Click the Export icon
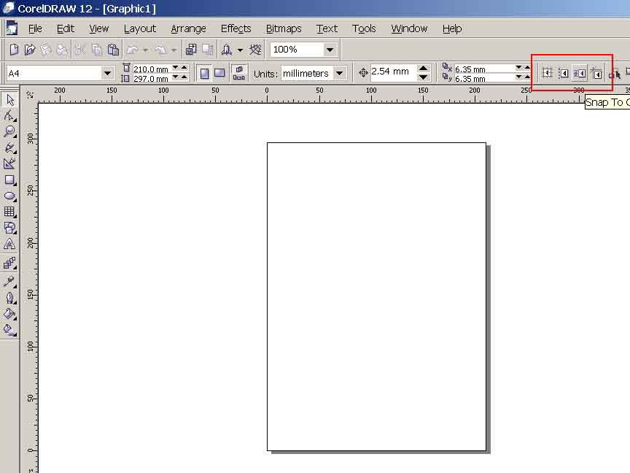The height and width of the screenshot is (473, 630). coord(208,50)
